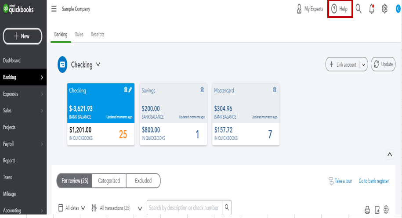
Task: Open the Link account dropdown arrow
Action: coord(363,65)
